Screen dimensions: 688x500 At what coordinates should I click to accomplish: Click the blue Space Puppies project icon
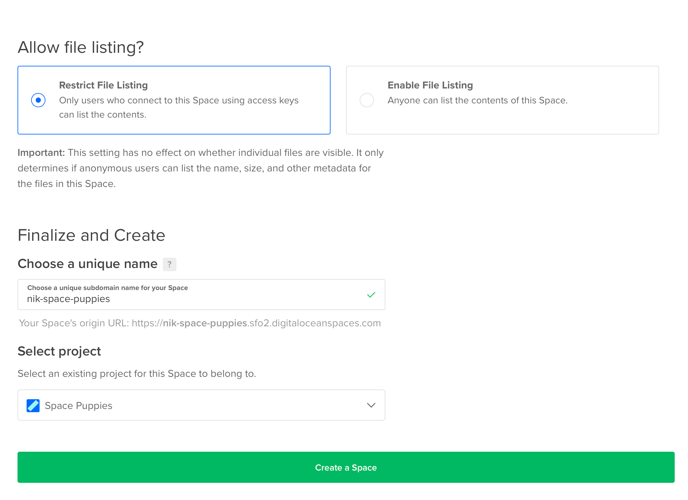pos(33,405)
